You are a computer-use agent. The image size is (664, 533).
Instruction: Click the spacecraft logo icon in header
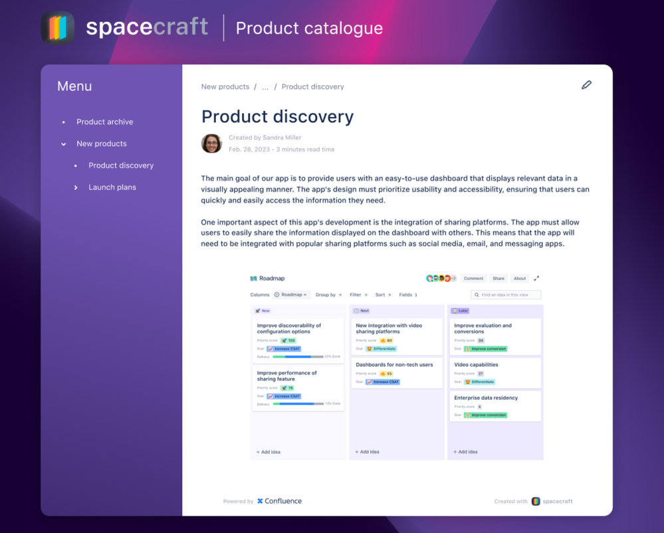pyautogui.click(x=58, y=28)
